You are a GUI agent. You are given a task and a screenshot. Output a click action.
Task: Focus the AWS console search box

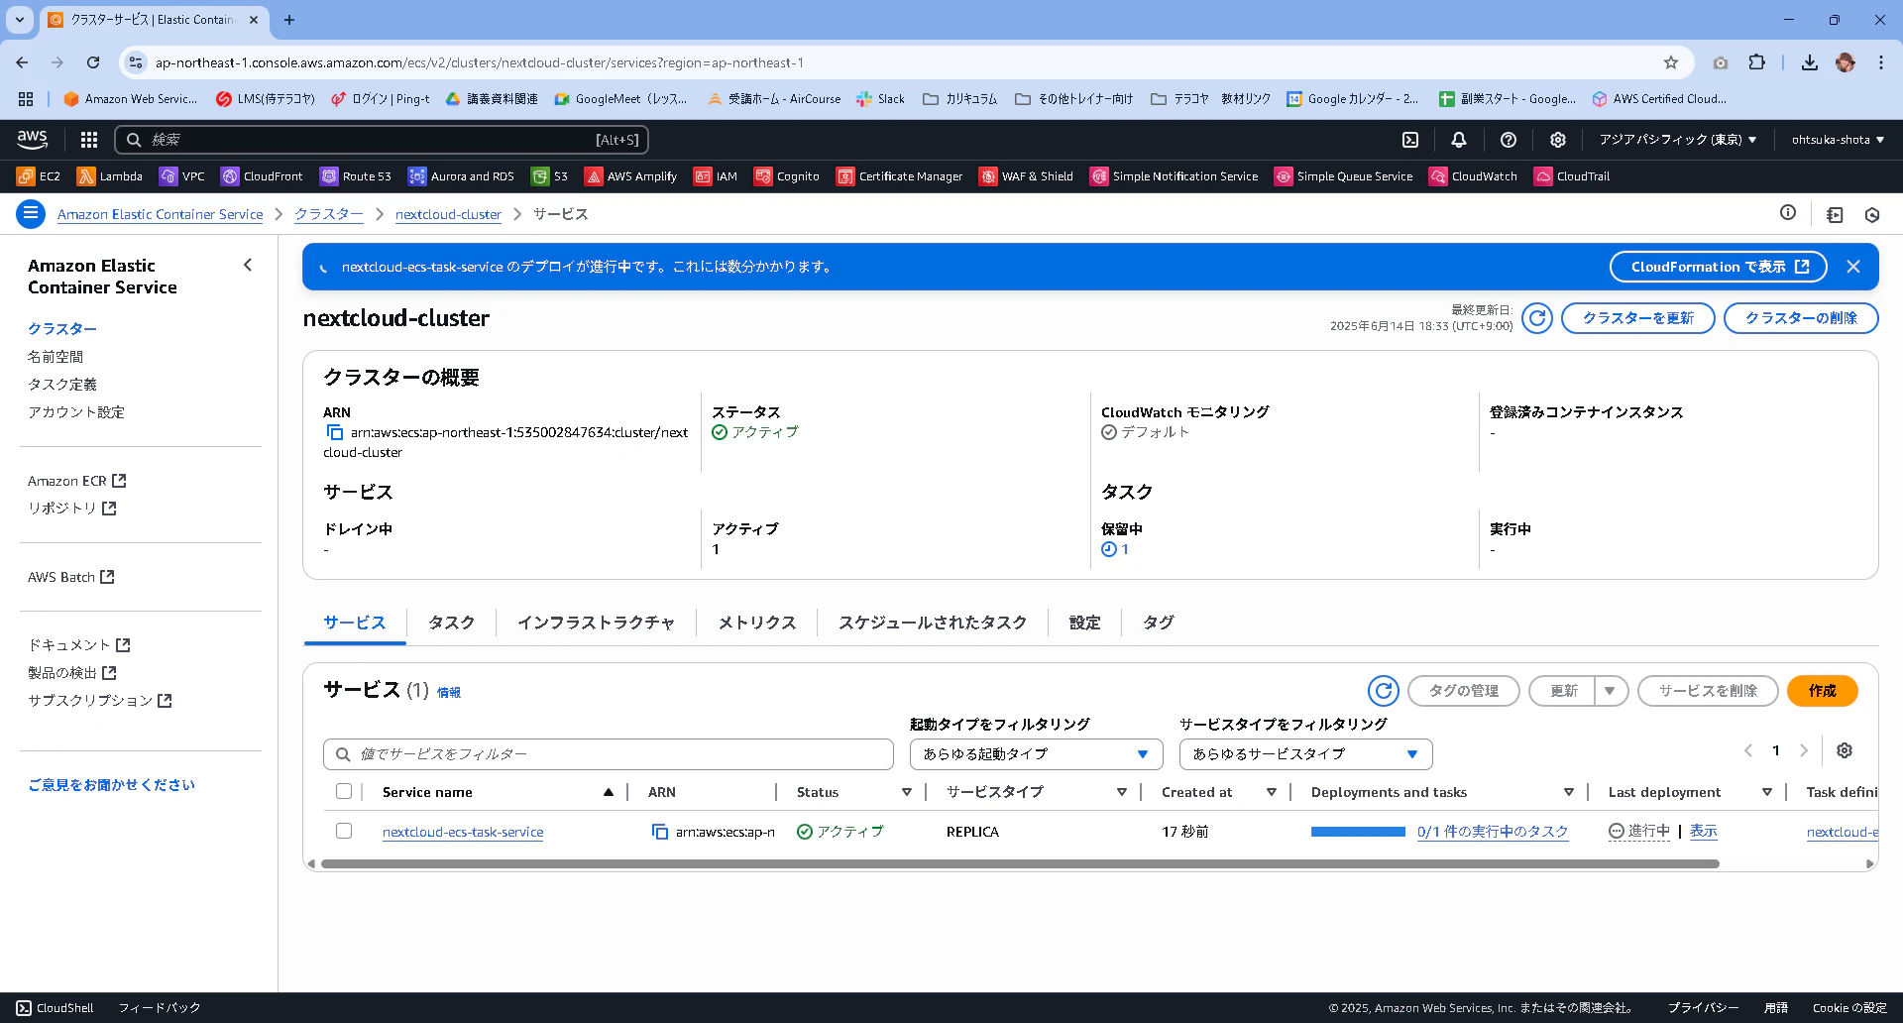pos(382,140)
